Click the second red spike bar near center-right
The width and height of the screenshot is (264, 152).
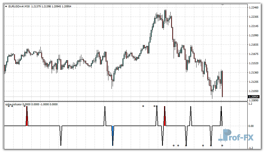pos(165,121)
